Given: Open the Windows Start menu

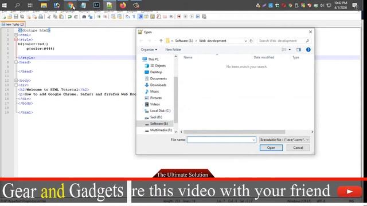Looking at the screenshot, I should [x=4, y=5].
